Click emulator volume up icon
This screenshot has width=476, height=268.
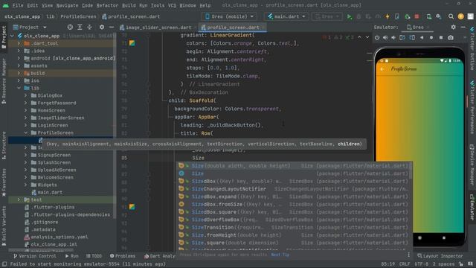click(385, 38)
